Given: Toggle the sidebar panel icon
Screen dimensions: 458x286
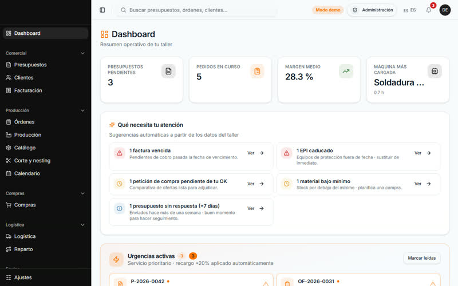Looking at the screenshot, I should [x=102, y=10].
